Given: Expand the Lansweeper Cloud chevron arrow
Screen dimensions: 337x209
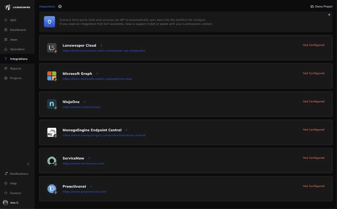Looking at the screenshot, I should coord(101,45).
